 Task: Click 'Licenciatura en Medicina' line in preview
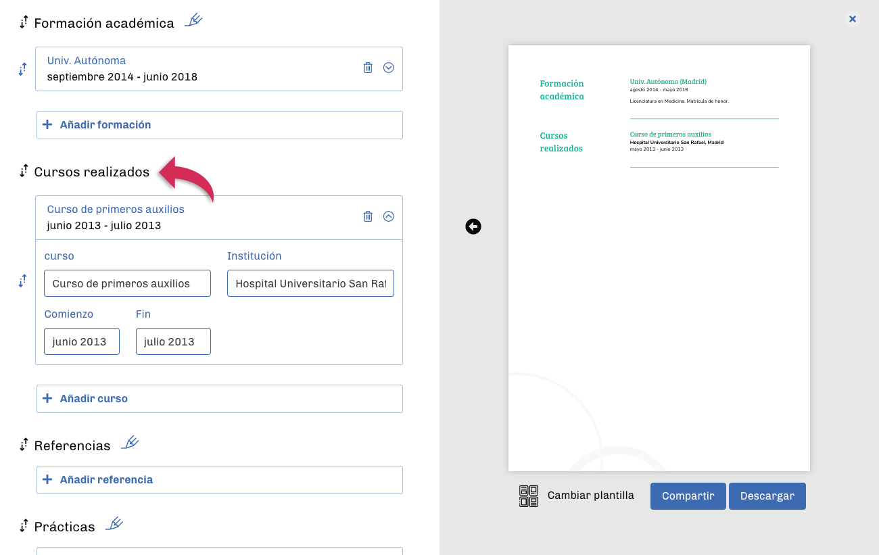pyautogui.click(x=679, y=101)
